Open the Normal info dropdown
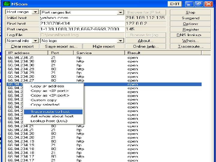The height and width of the screenshot is (162, 216). click(x=35, y=40)
